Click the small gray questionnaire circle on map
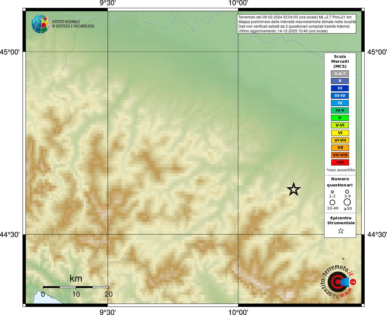The width and height of the screenshot is (387, 315). 343,259
